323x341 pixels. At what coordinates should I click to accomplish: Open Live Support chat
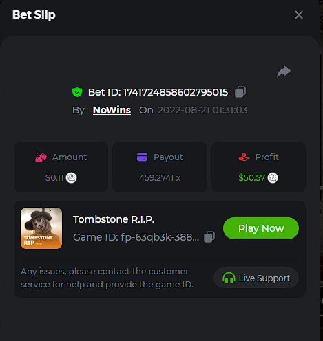point(256,278)
